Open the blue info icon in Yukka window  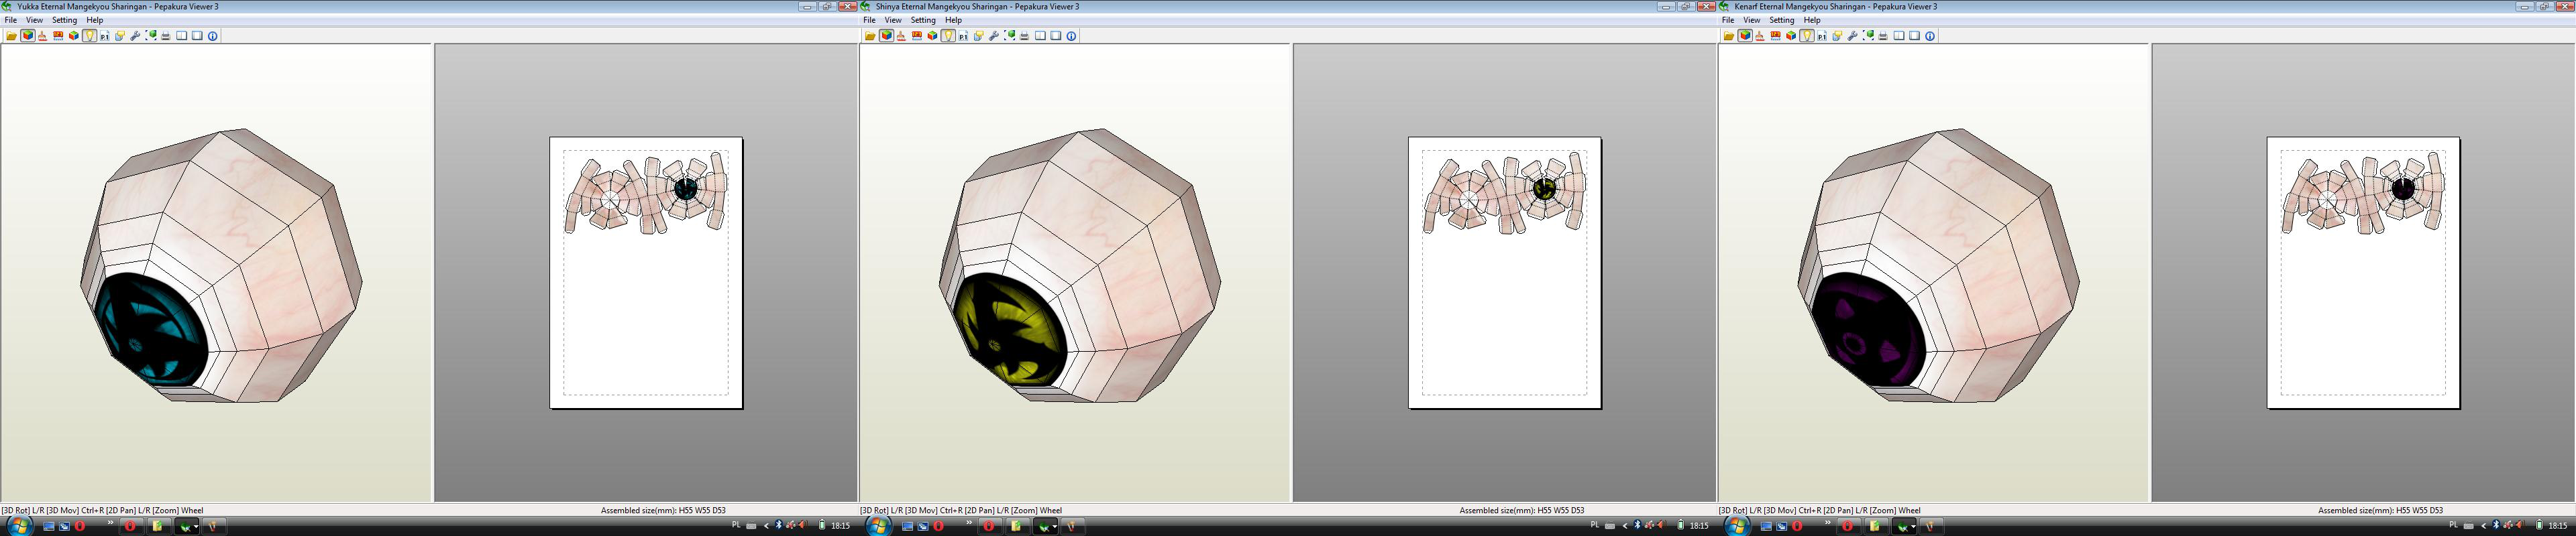[213, 36]
